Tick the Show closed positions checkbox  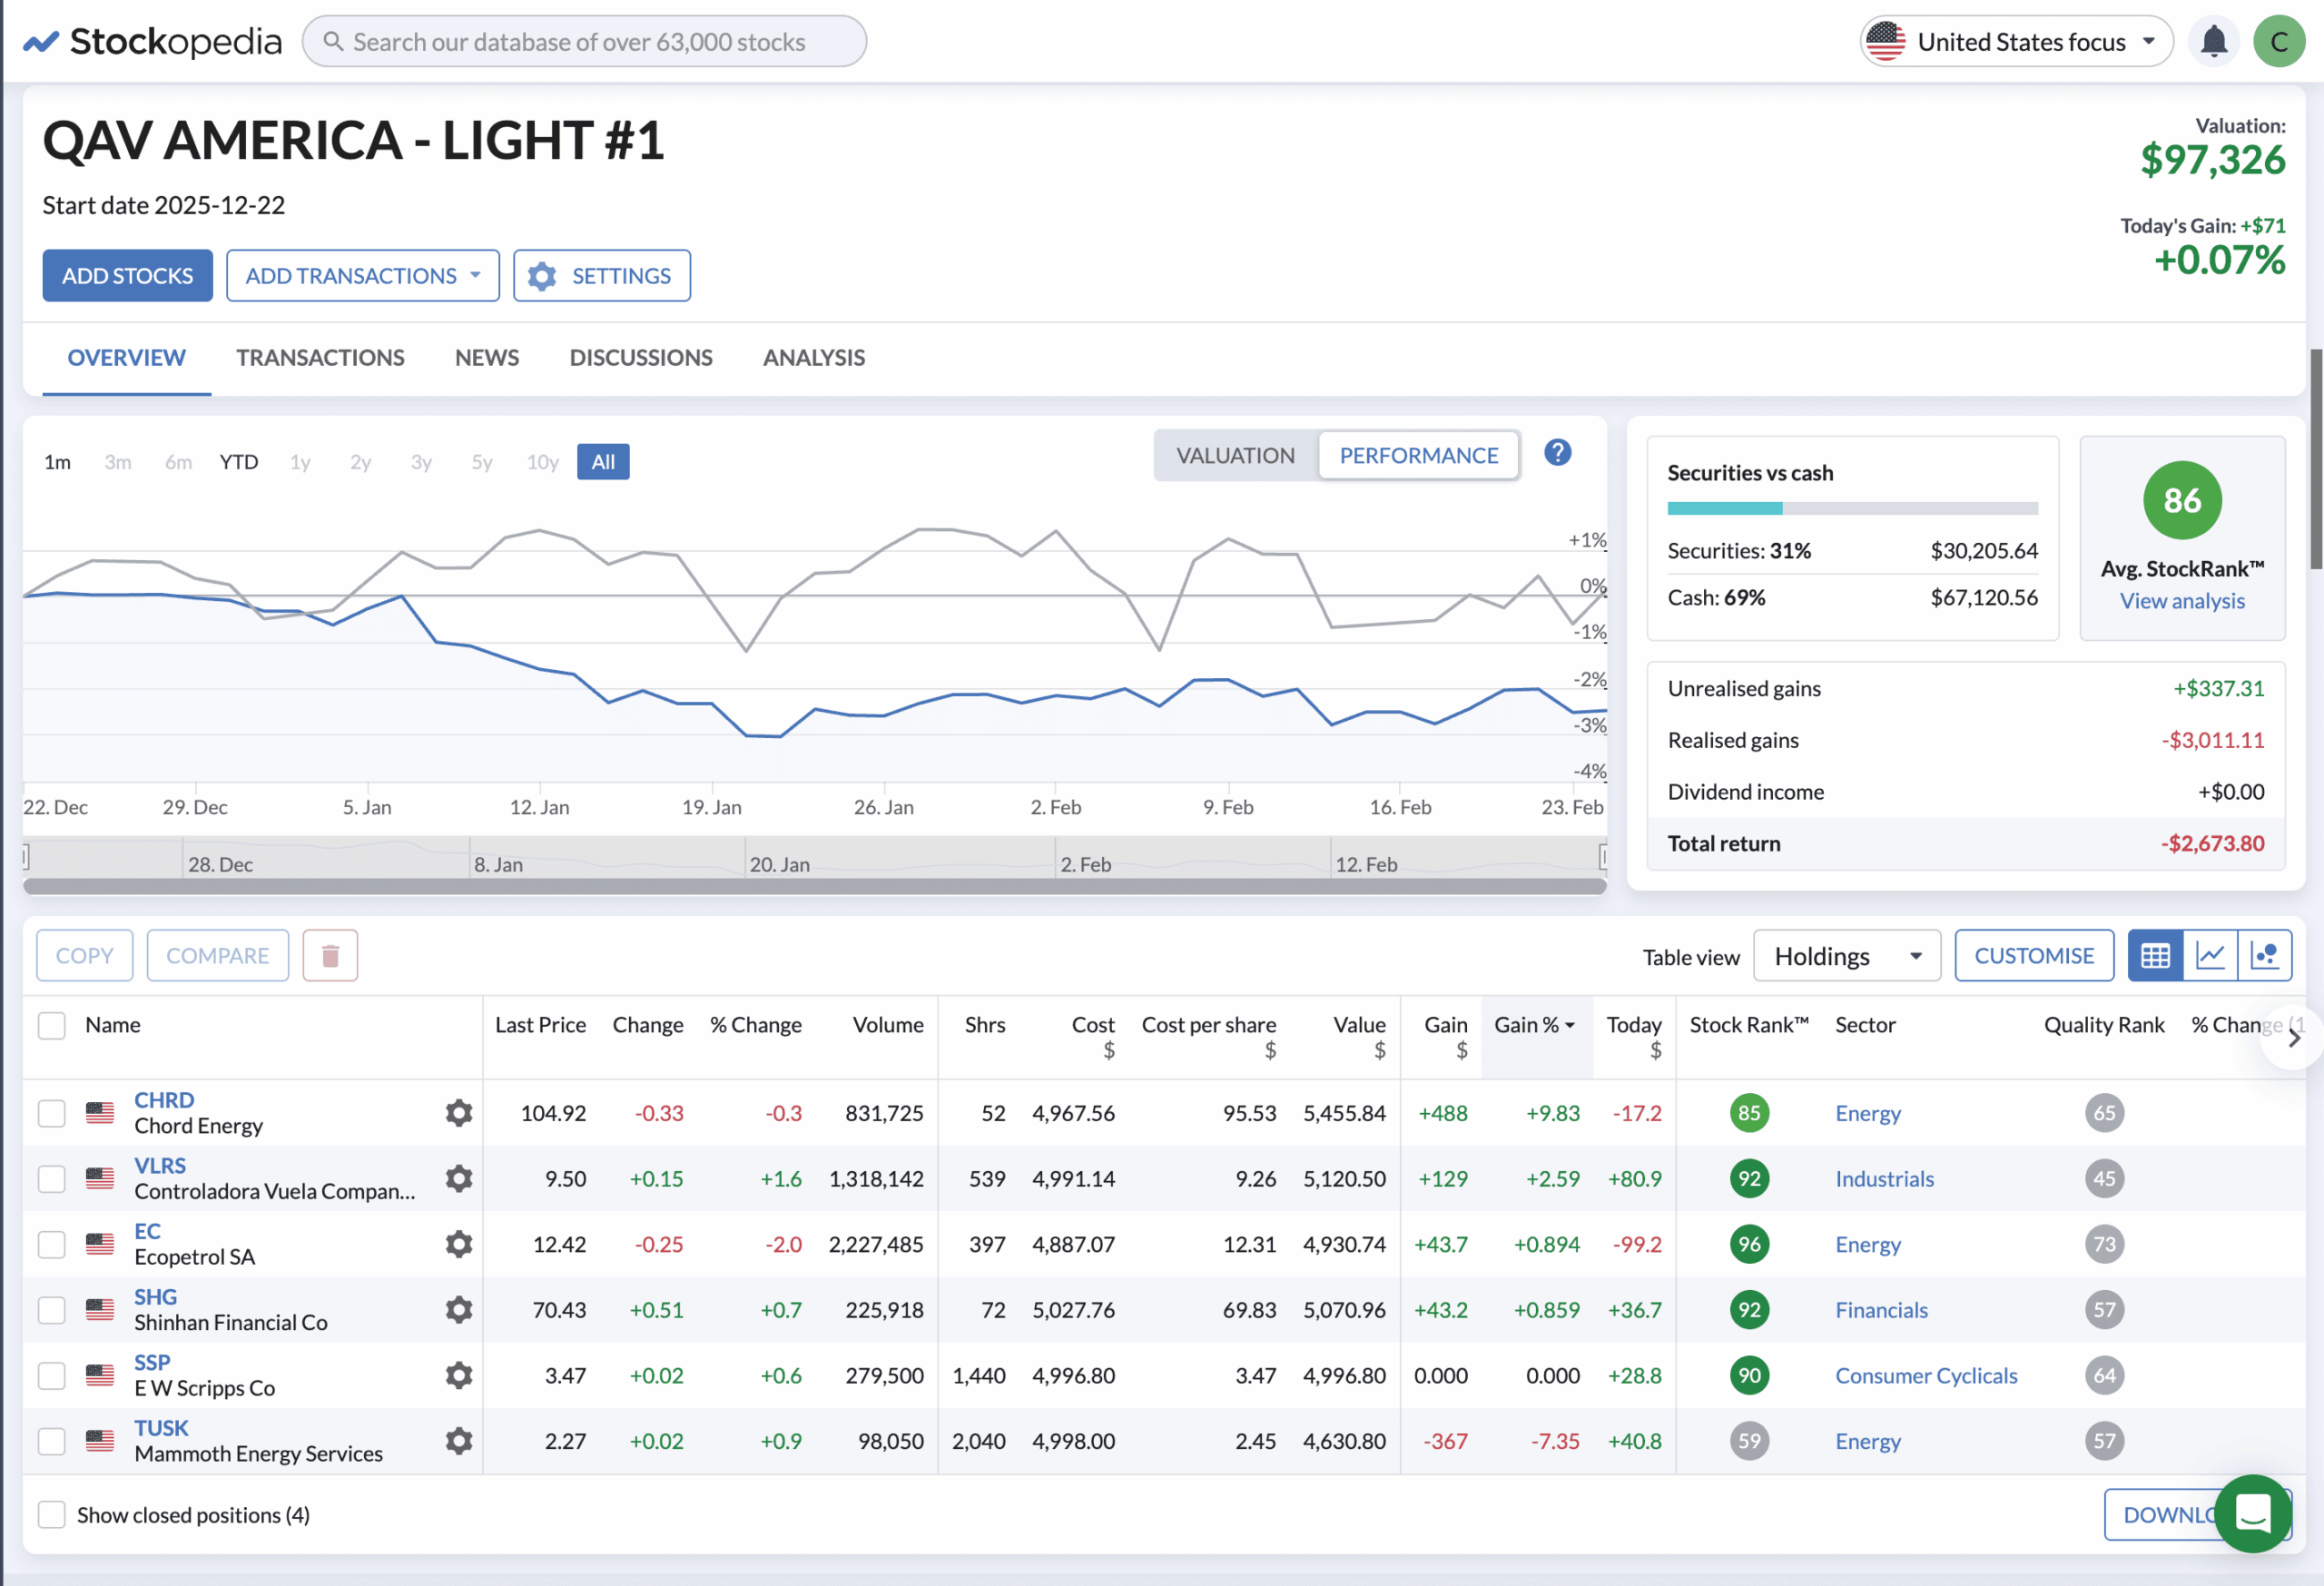[x=51, y=1514]
